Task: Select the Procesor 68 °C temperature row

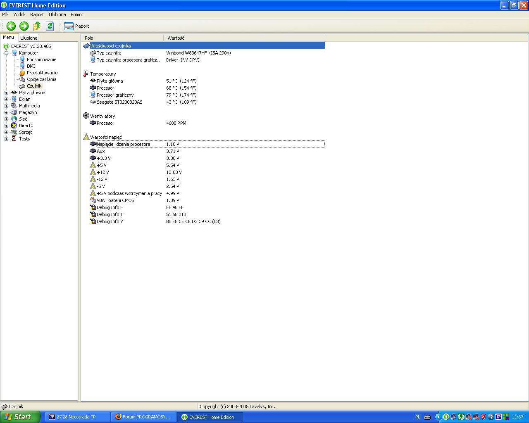Action: (203, 88)
